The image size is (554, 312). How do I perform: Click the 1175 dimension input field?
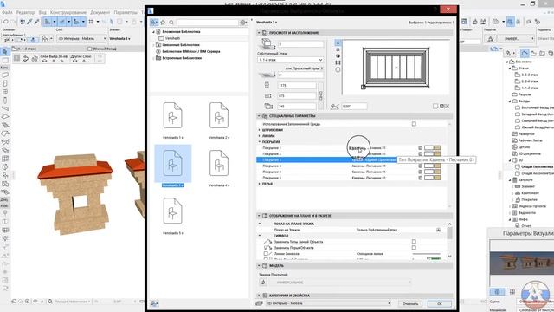297,85
